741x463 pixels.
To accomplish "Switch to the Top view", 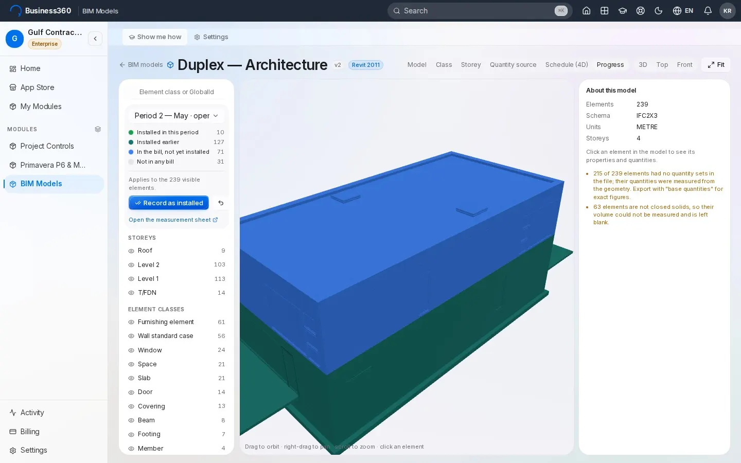I will click(x=662, y=65).
